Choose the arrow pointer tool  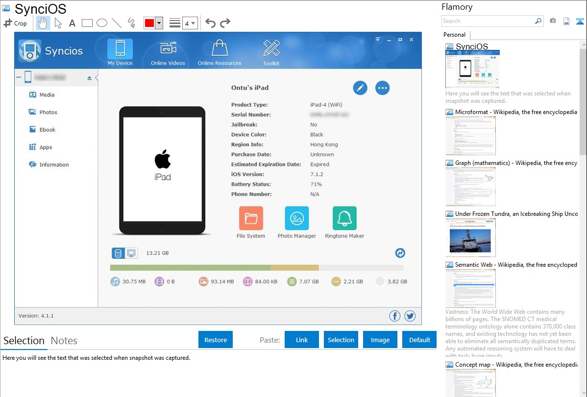(x=58, y=23)
